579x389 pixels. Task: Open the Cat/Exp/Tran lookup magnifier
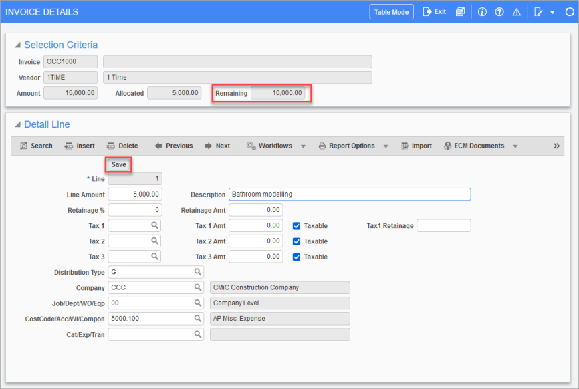tap(198, 334)
